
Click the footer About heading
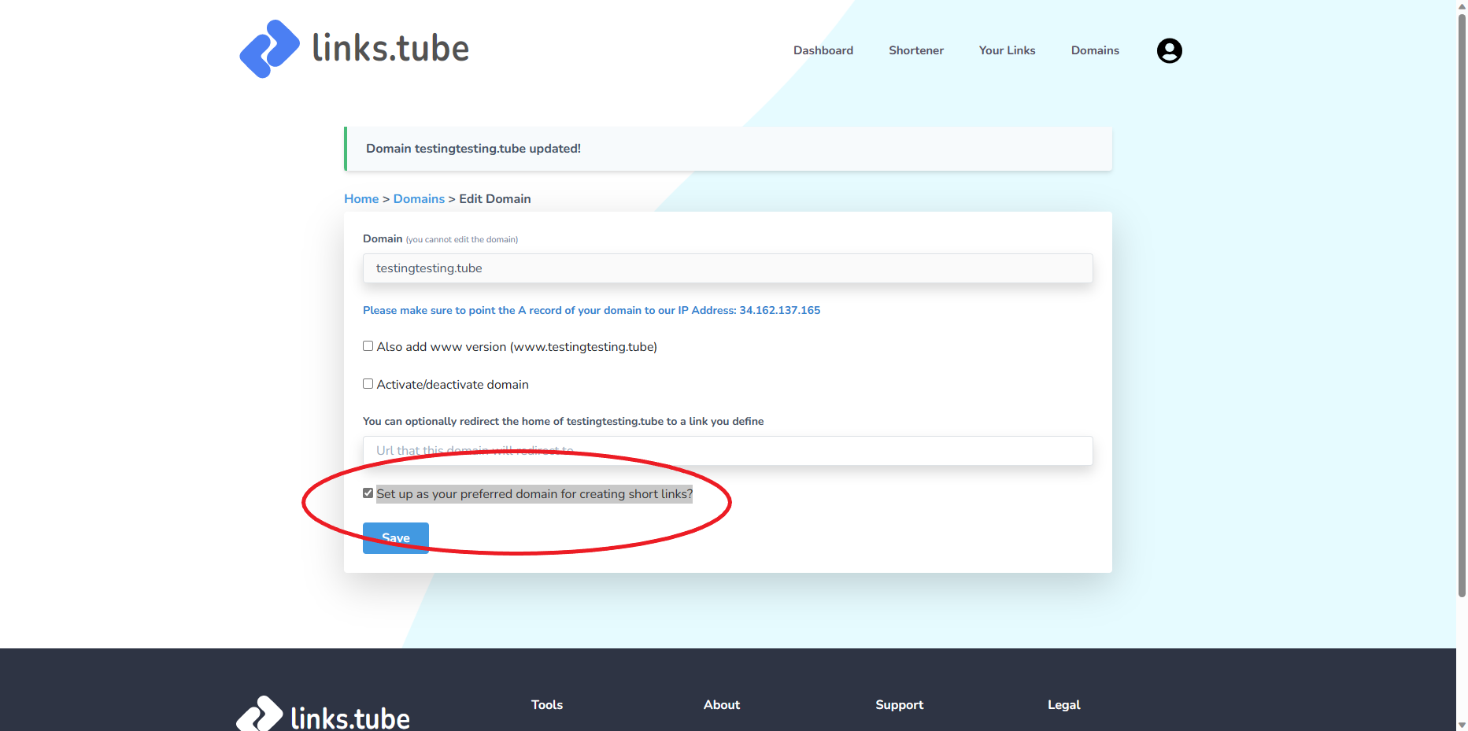[722, 705]
